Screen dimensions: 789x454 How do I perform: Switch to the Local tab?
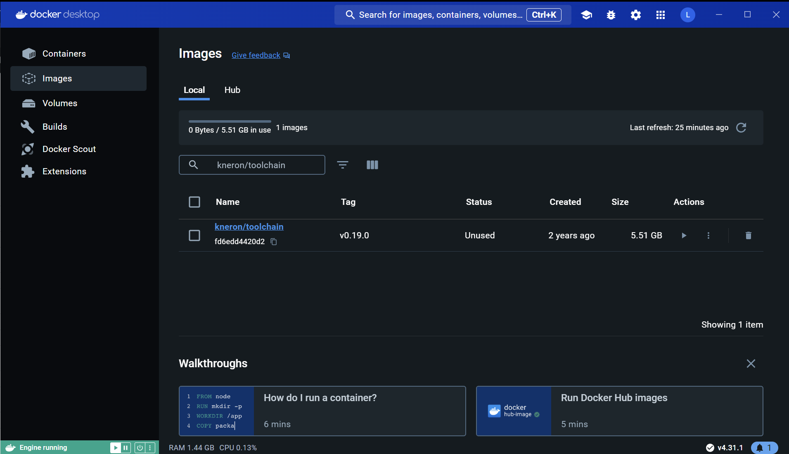[x=194, y=90]
